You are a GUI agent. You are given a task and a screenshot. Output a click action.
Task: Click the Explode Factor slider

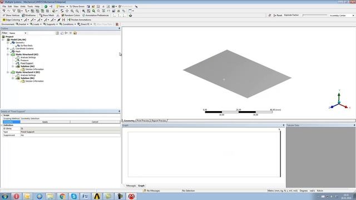315,15
